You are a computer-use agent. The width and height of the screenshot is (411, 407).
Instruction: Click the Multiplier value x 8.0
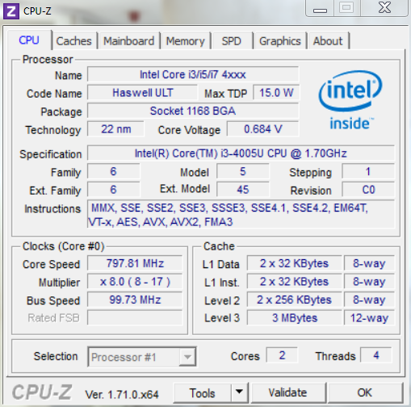[135, 282]
